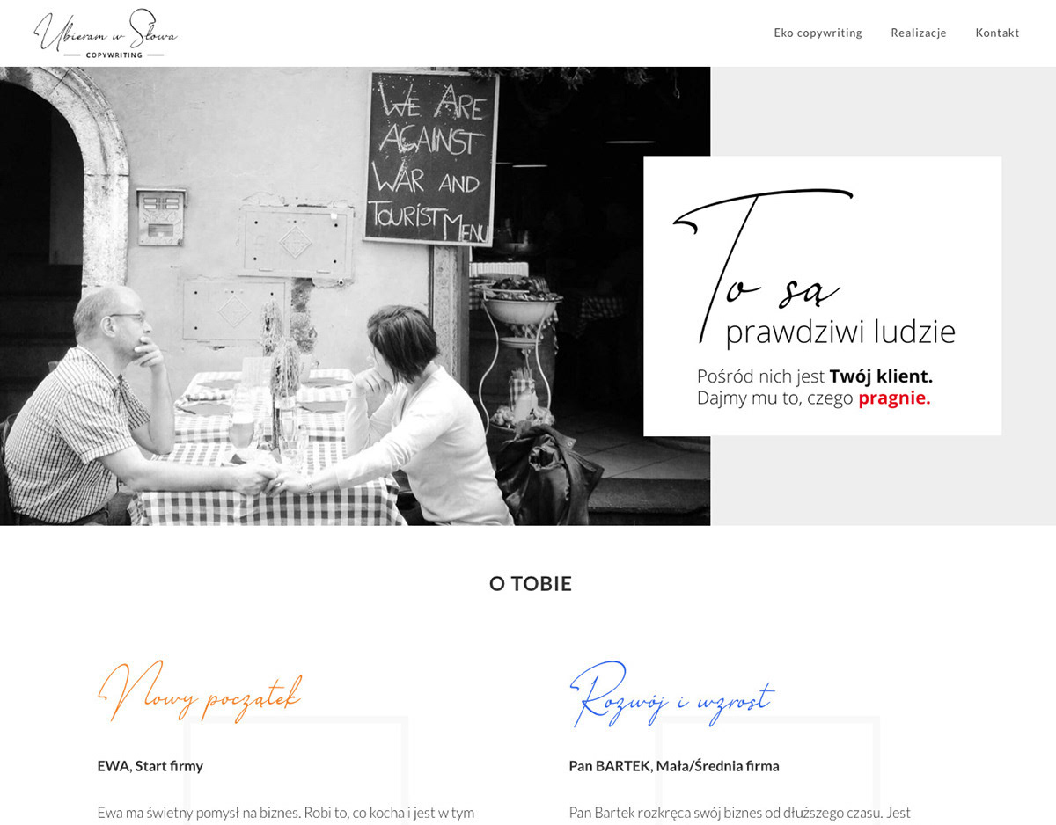Click the paragraph starting 'Pan Bartek rozkręca'

740,813
